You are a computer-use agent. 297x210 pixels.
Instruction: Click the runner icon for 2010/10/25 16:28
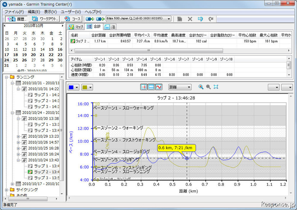click(x=24, y=148)
